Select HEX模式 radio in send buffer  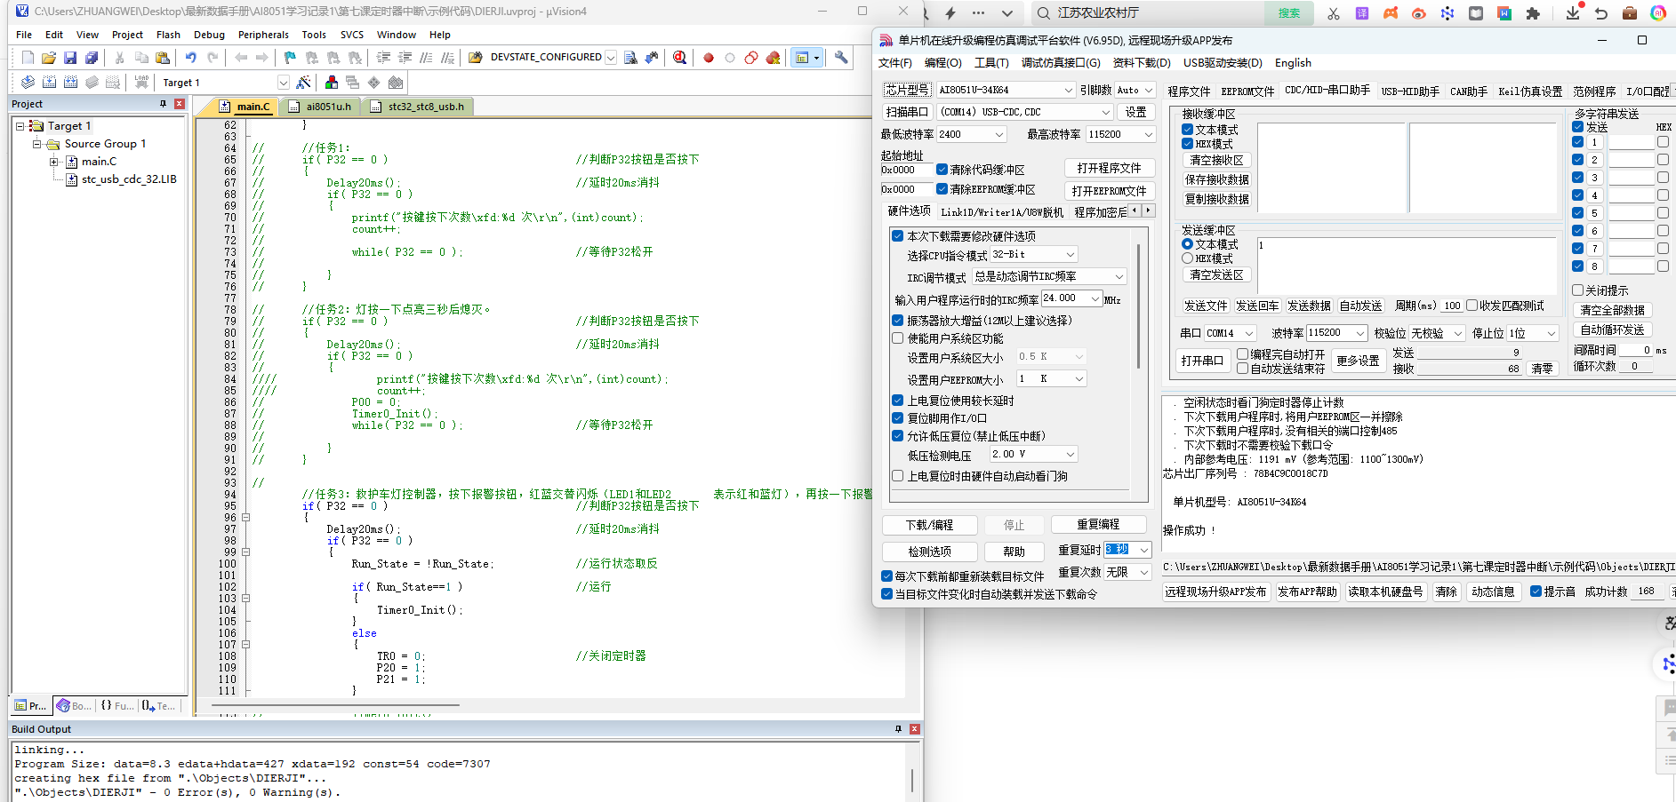(x=1187, y=258)
